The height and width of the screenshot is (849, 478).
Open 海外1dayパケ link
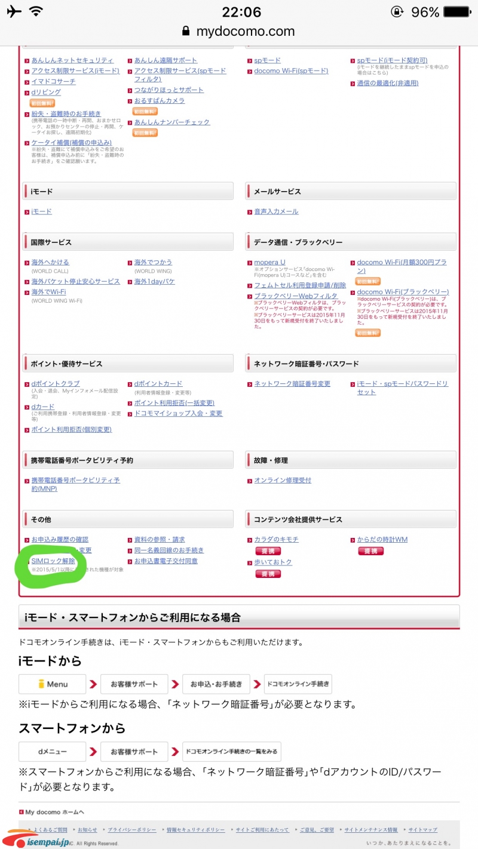point(154,281)
